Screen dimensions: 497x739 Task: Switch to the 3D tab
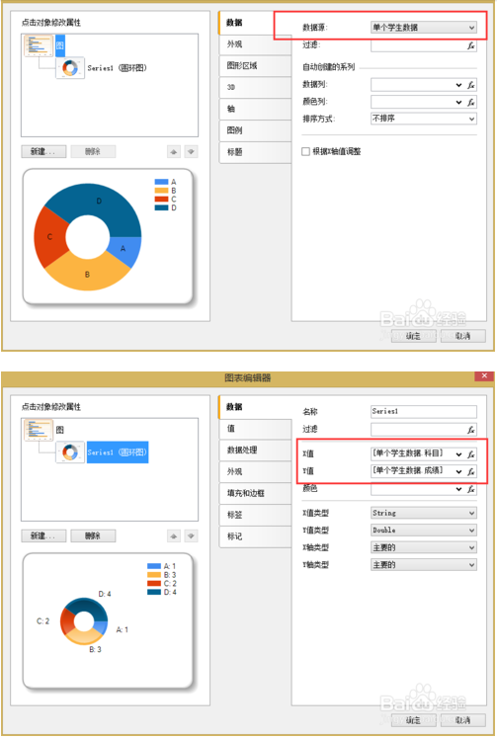(x=255, y=87)
